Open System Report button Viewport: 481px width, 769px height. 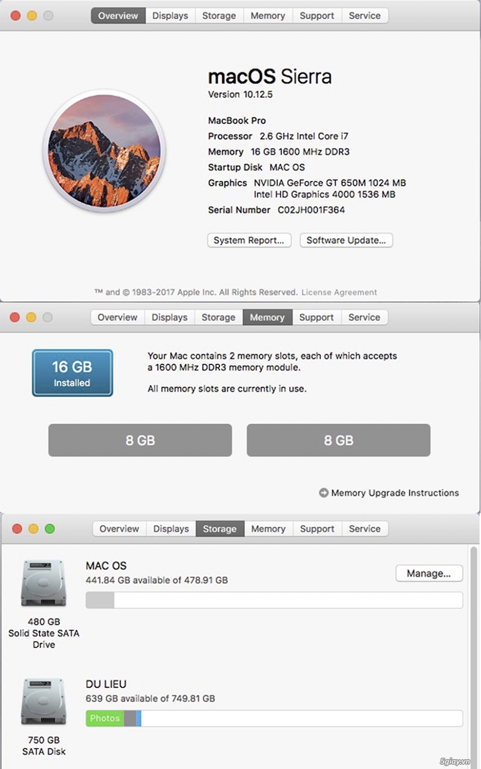(249, 240)
